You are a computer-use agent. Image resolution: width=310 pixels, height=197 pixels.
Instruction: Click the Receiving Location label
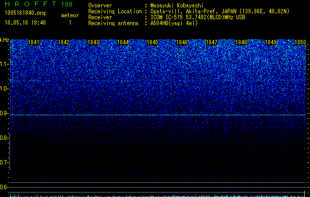115,12
